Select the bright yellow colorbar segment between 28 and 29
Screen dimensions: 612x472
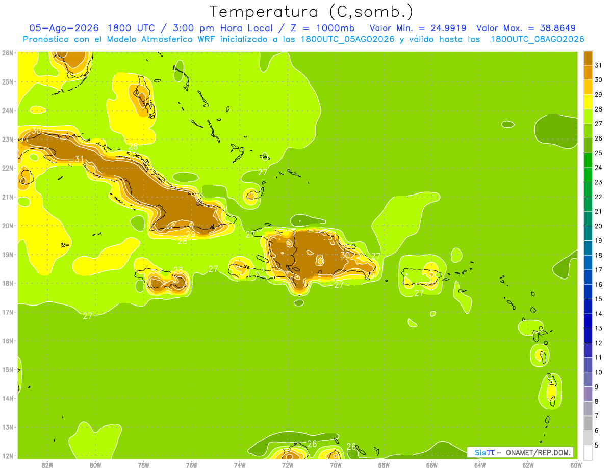(588, 102)
